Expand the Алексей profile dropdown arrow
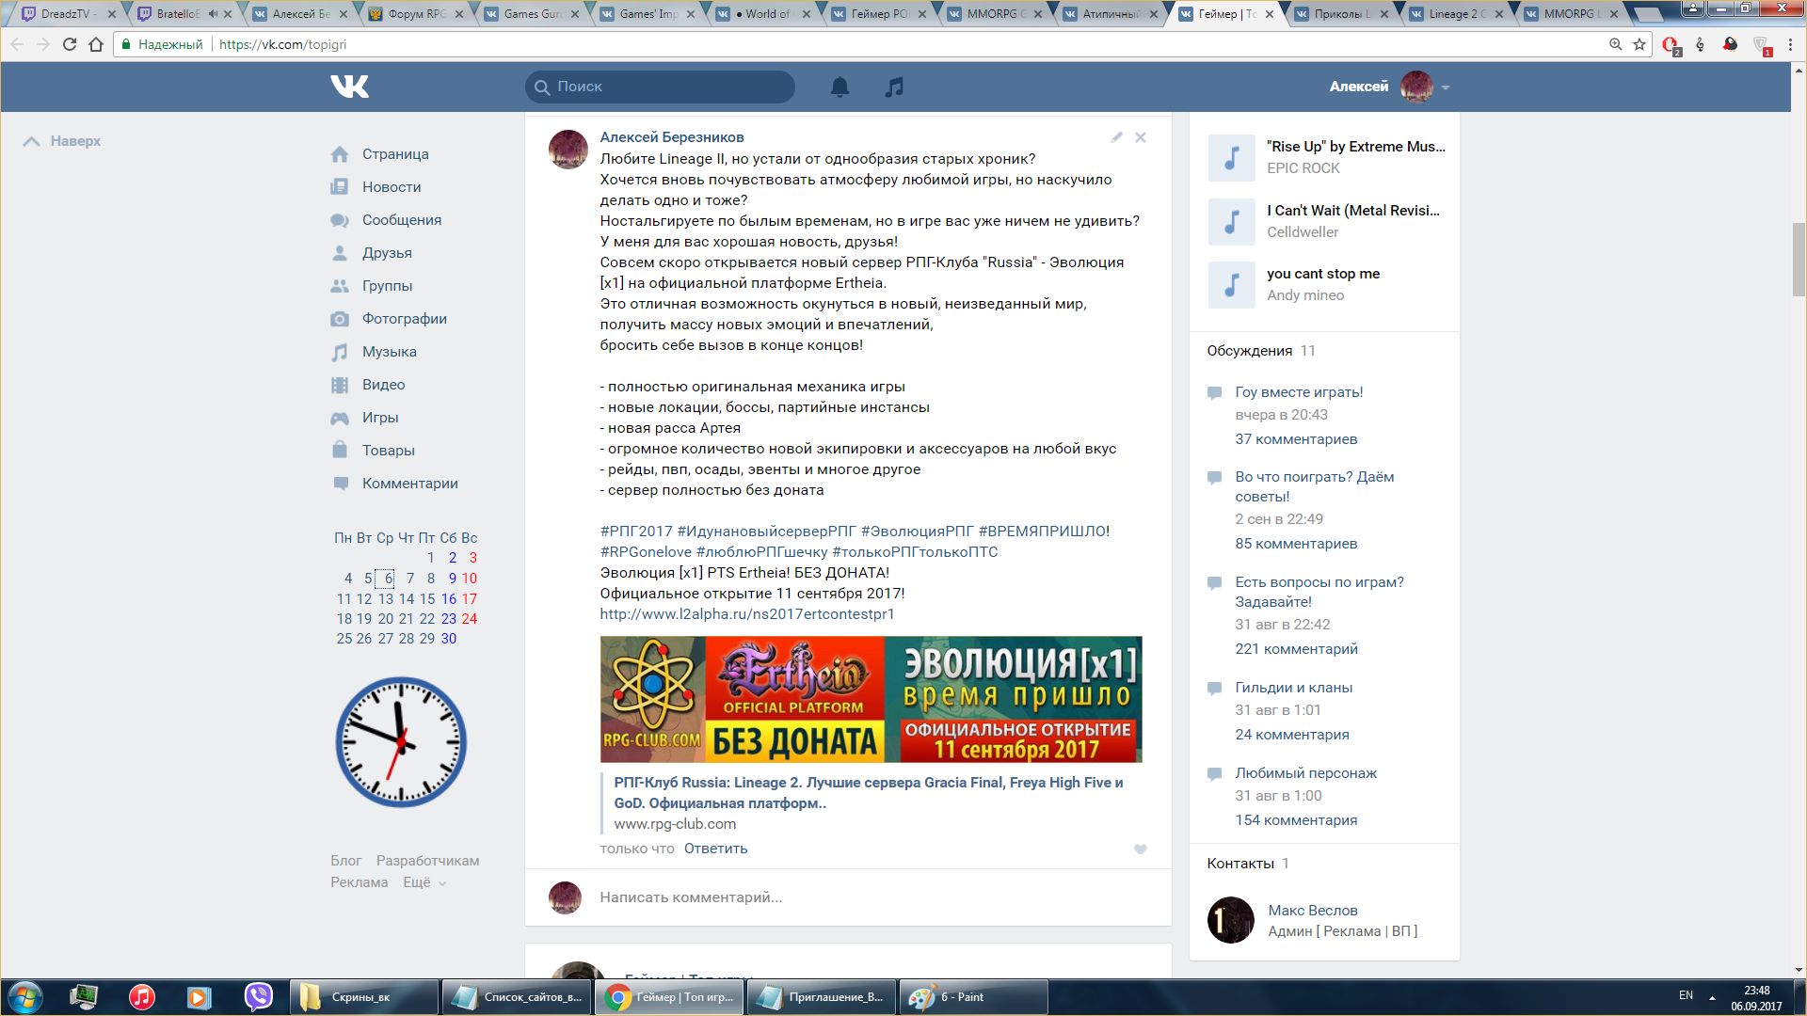The image size is (1807, 1016). 1446,87
